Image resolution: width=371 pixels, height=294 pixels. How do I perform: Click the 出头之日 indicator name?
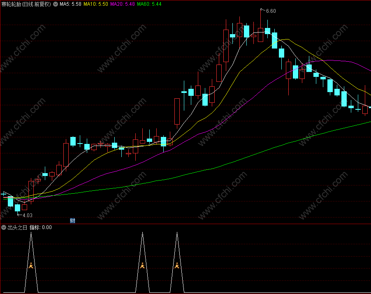tap(18, 227)
